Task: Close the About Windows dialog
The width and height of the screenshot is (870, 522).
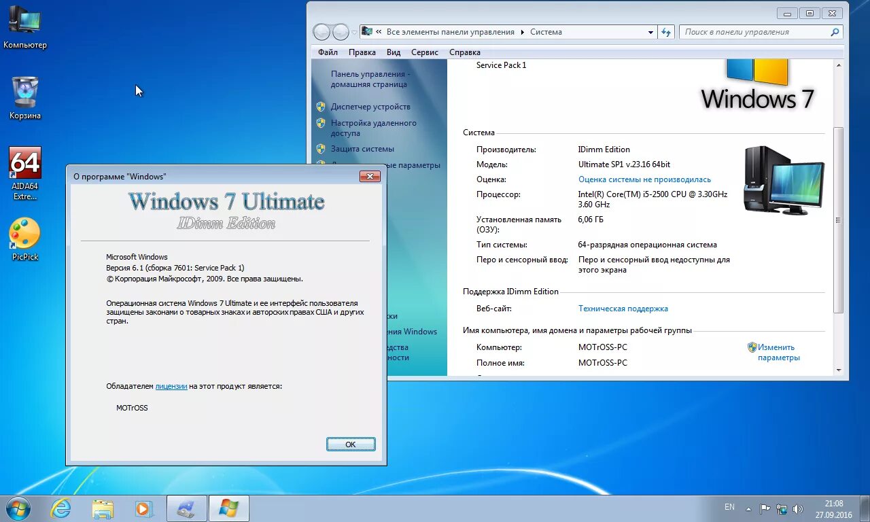Action: pyautogui.click(x=370, y=177)
